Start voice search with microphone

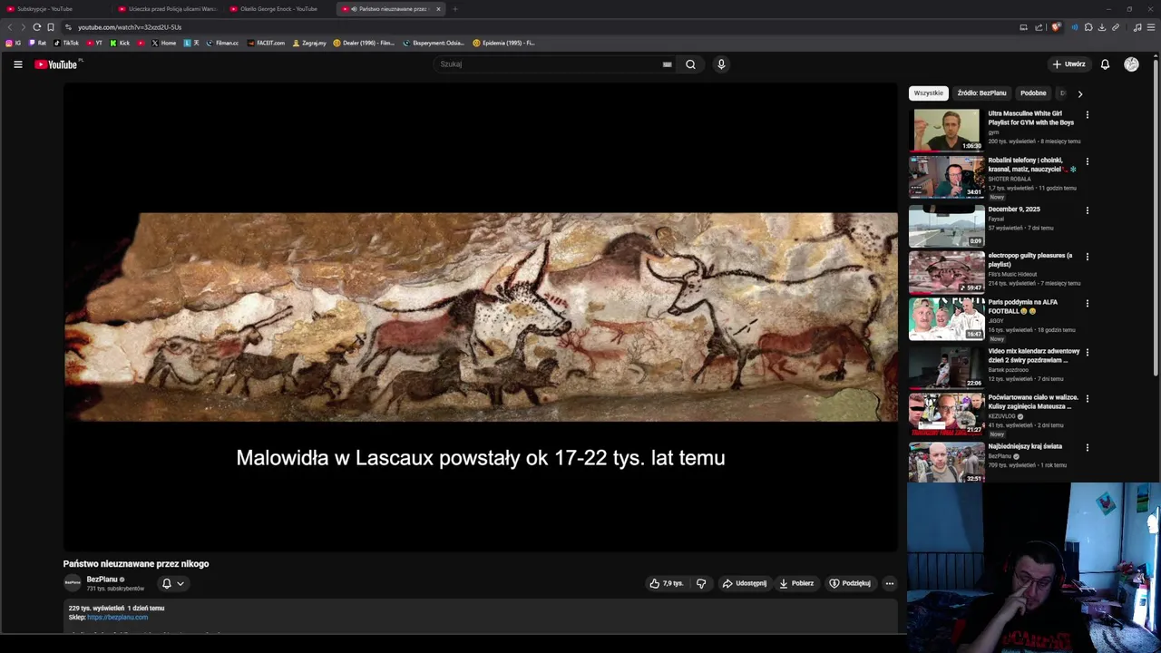tap(721, 64)
